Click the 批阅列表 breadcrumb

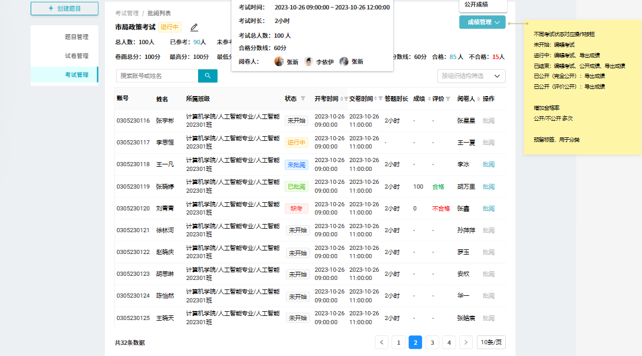[159, 13]
